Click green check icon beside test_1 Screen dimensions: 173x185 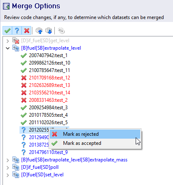[x=24, y=55]
